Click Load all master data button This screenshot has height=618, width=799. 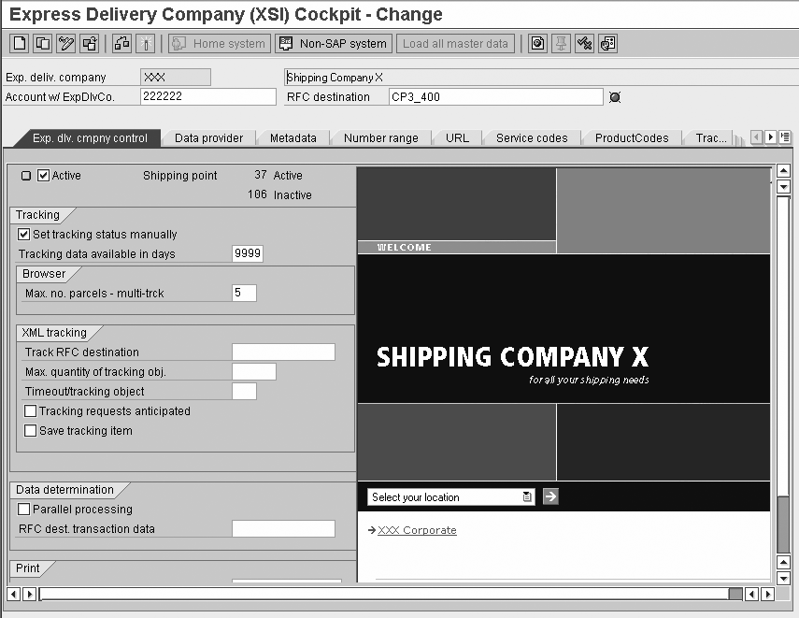pos(455,43)
